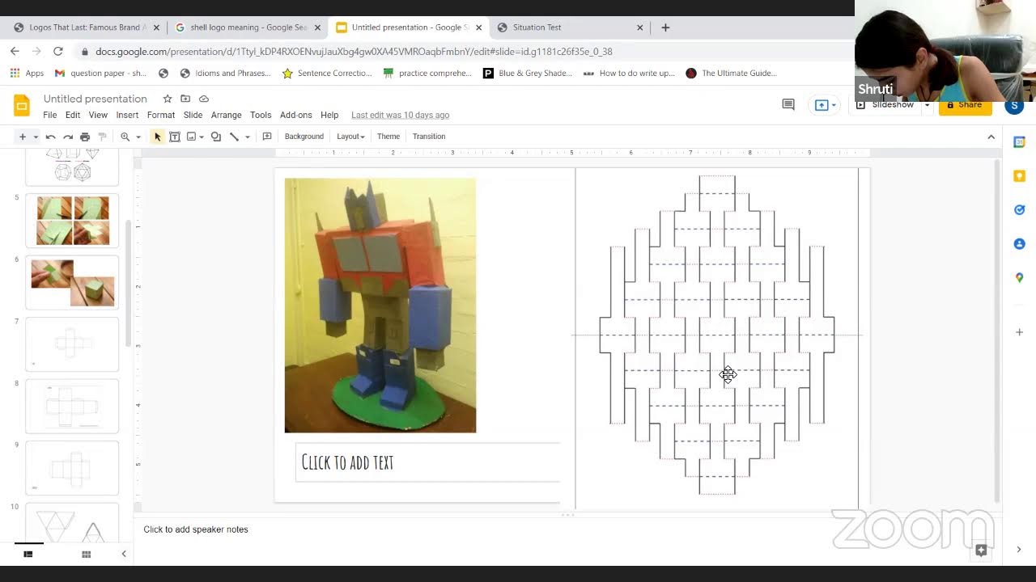Open Google Maps in the side panel
This screenshot has width=1036, height=582.
coord(1019,278)
